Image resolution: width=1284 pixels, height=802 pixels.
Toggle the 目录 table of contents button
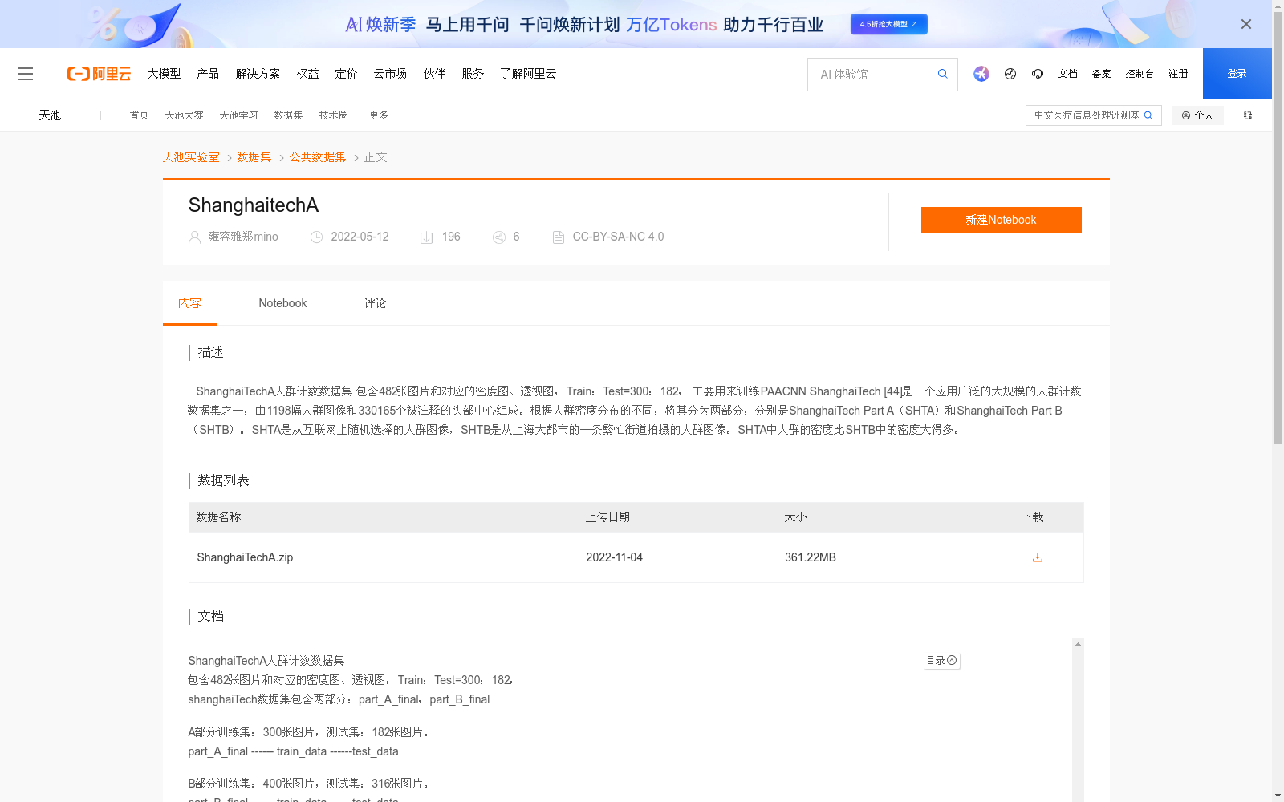(941, 661)
